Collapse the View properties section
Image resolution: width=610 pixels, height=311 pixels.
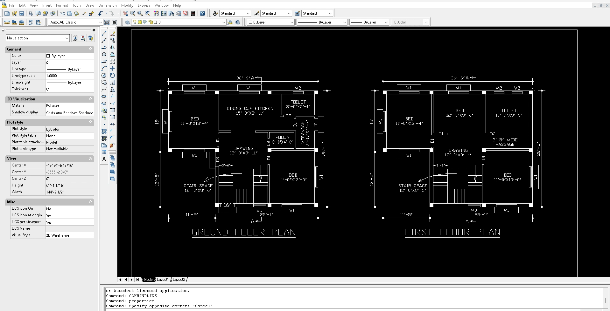[x=90, y=159]
